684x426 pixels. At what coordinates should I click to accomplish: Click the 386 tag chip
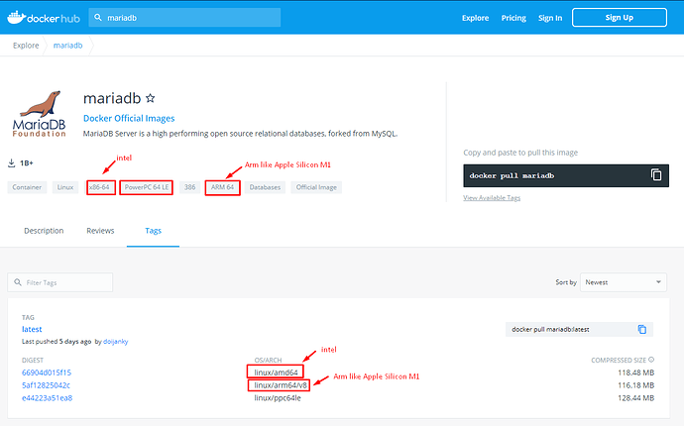pos(189,187)
